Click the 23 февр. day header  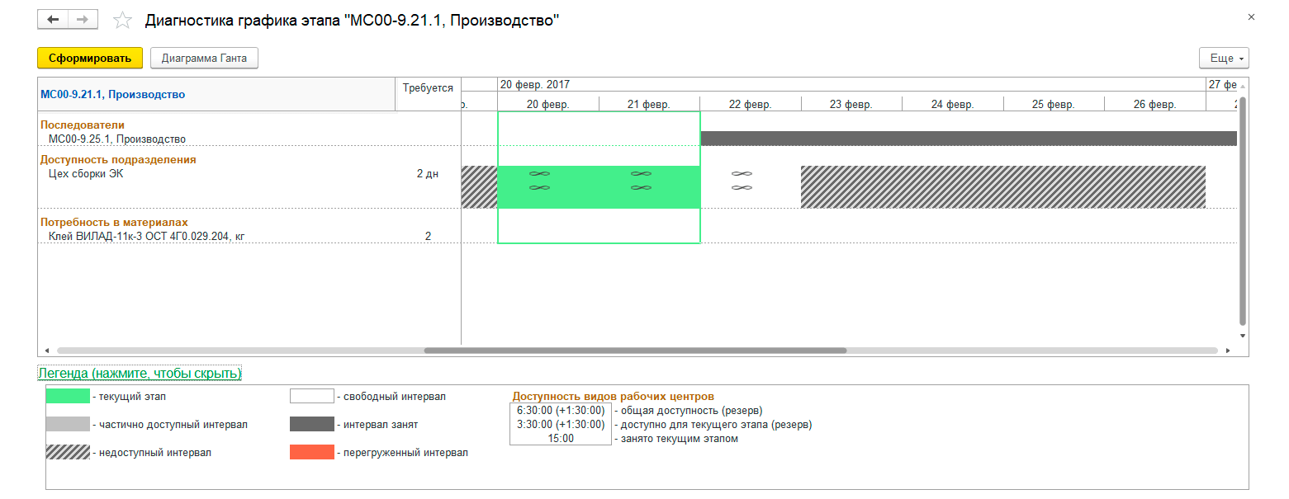(x=851, y=104)
